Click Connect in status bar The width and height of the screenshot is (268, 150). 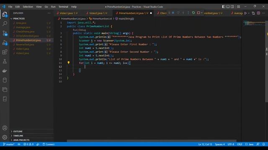coord(49,144)
